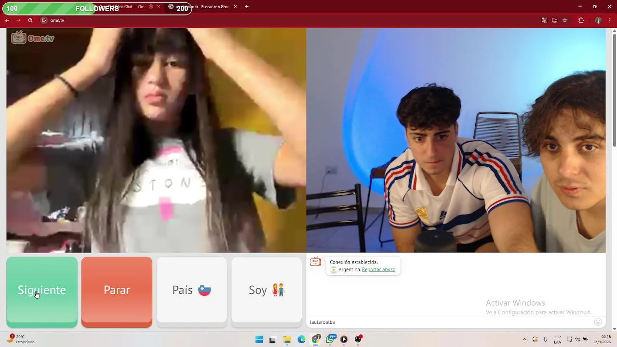The image size is (617, 347).
Task: Click the Argentina connection text
Action: 349,269
